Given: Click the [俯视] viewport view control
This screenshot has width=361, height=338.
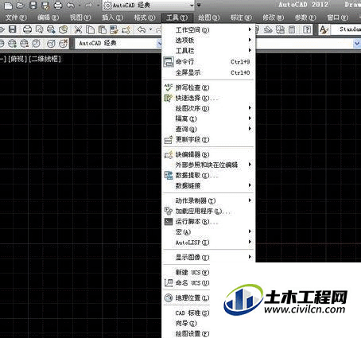Looking at the screenshot, I should point(17,59).
